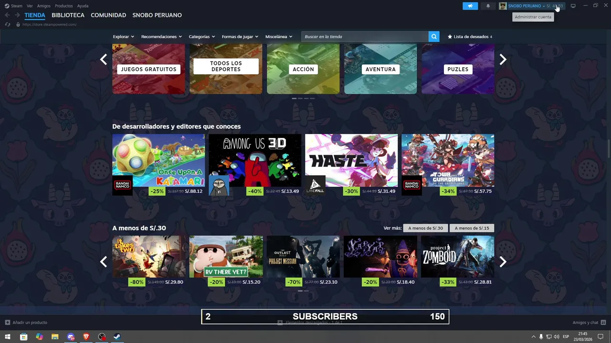The height and width of the screenshot is (343, 611).
Task: Open the Copilot taskbar icon
Action: coord(39,337)
